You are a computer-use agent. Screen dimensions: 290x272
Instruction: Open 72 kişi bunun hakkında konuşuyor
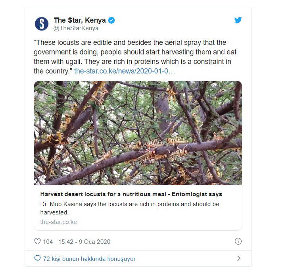coord(89,258)
